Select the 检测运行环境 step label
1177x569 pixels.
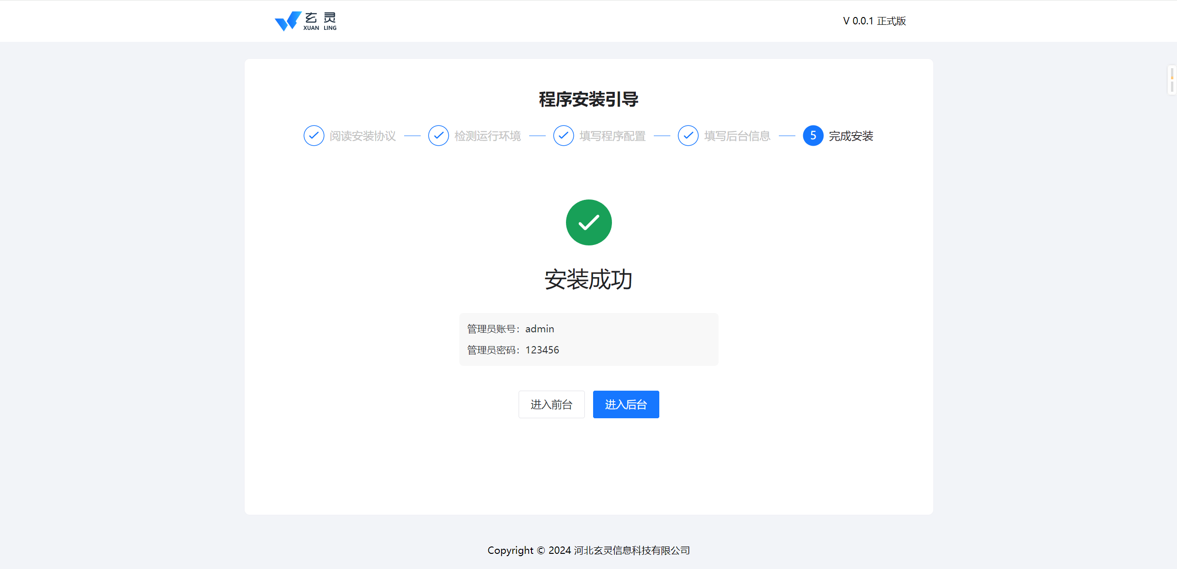[x=487, y=136]
